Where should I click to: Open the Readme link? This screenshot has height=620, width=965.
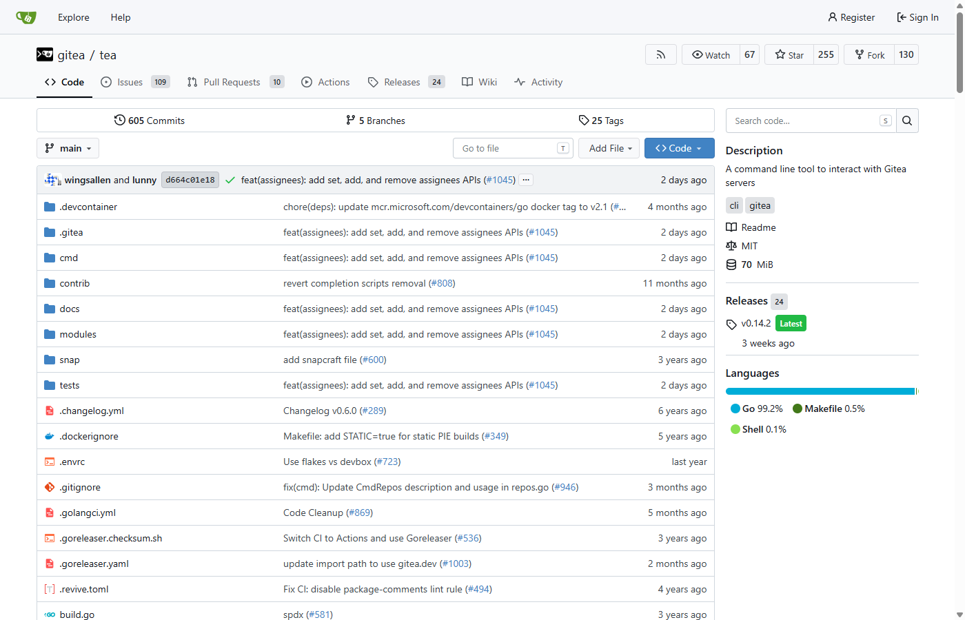pyautogui.click(x=751, y=227)
